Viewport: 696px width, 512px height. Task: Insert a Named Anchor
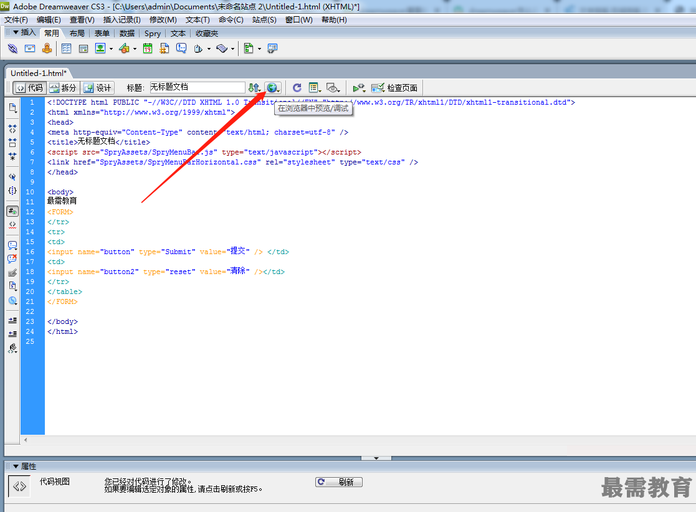(x=47, y=49)
